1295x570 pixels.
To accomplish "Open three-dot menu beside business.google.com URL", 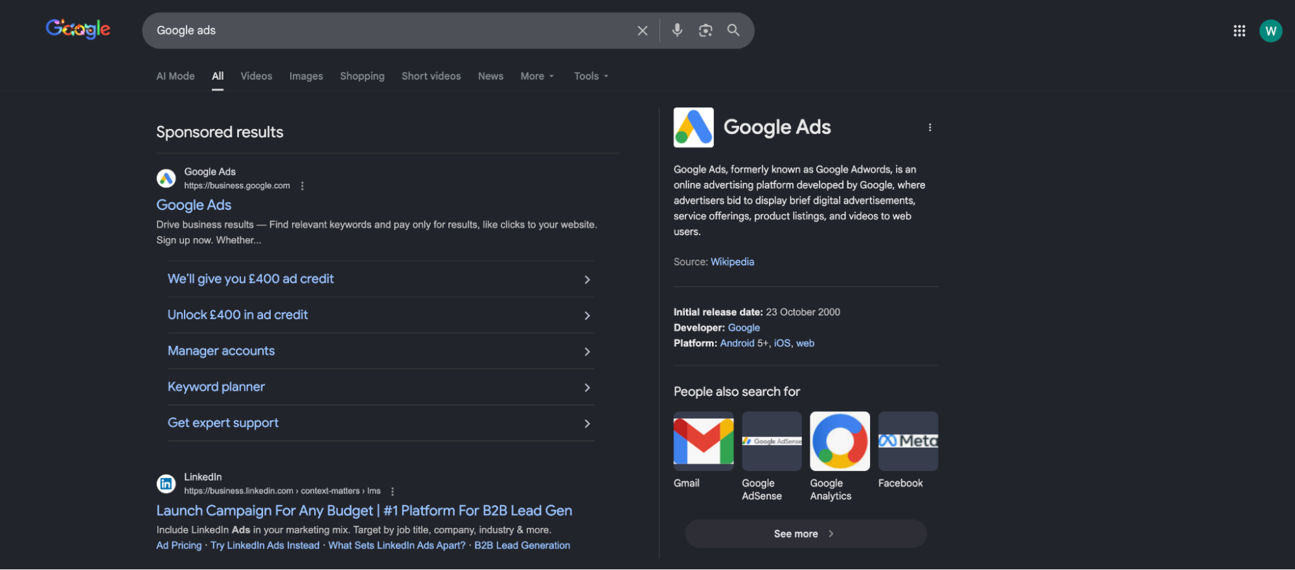I will point(302,186).
